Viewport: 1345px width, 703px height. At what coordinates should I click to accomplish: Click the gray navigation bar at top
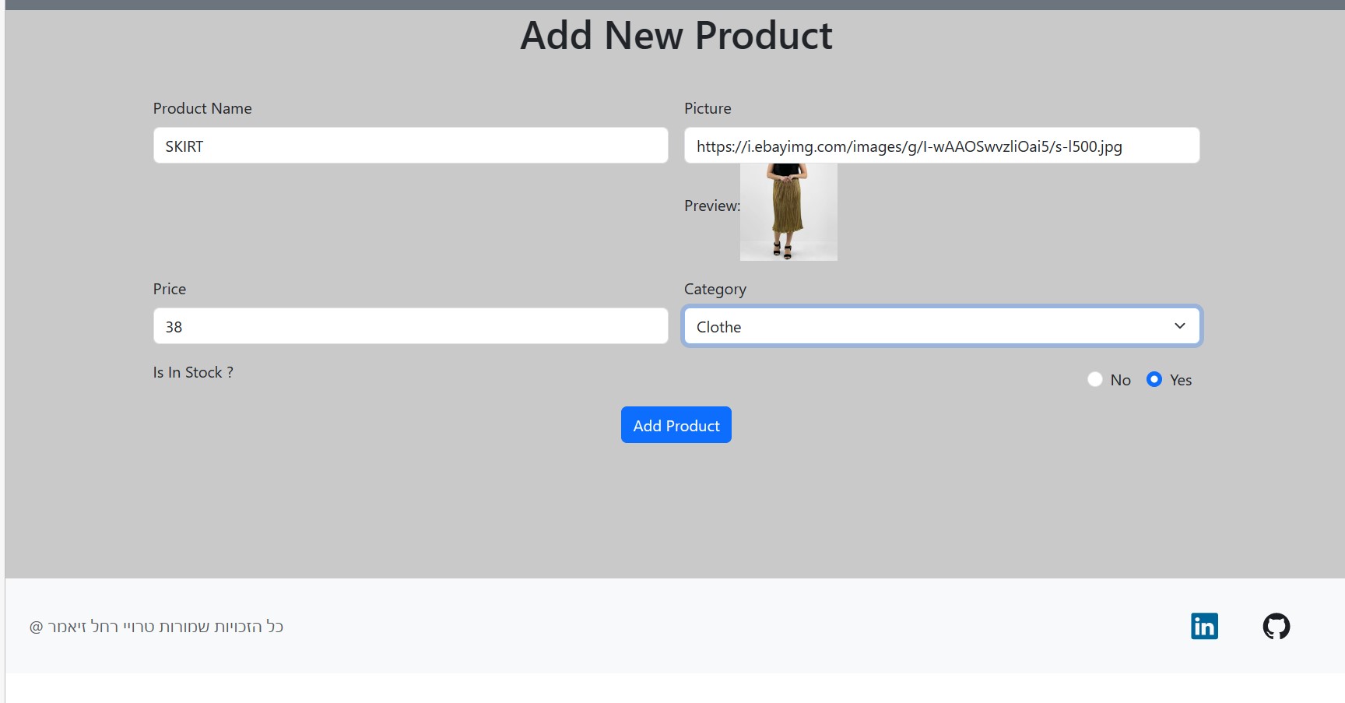(672, 4)
